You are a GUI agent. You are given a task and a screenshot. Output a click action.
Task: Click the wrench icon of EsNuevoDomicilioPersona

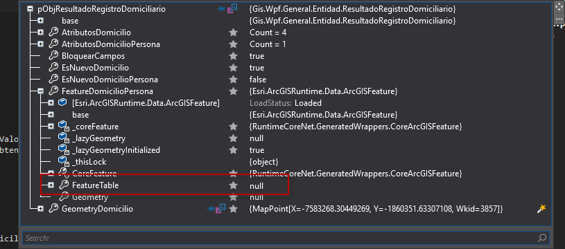(53, 80)
